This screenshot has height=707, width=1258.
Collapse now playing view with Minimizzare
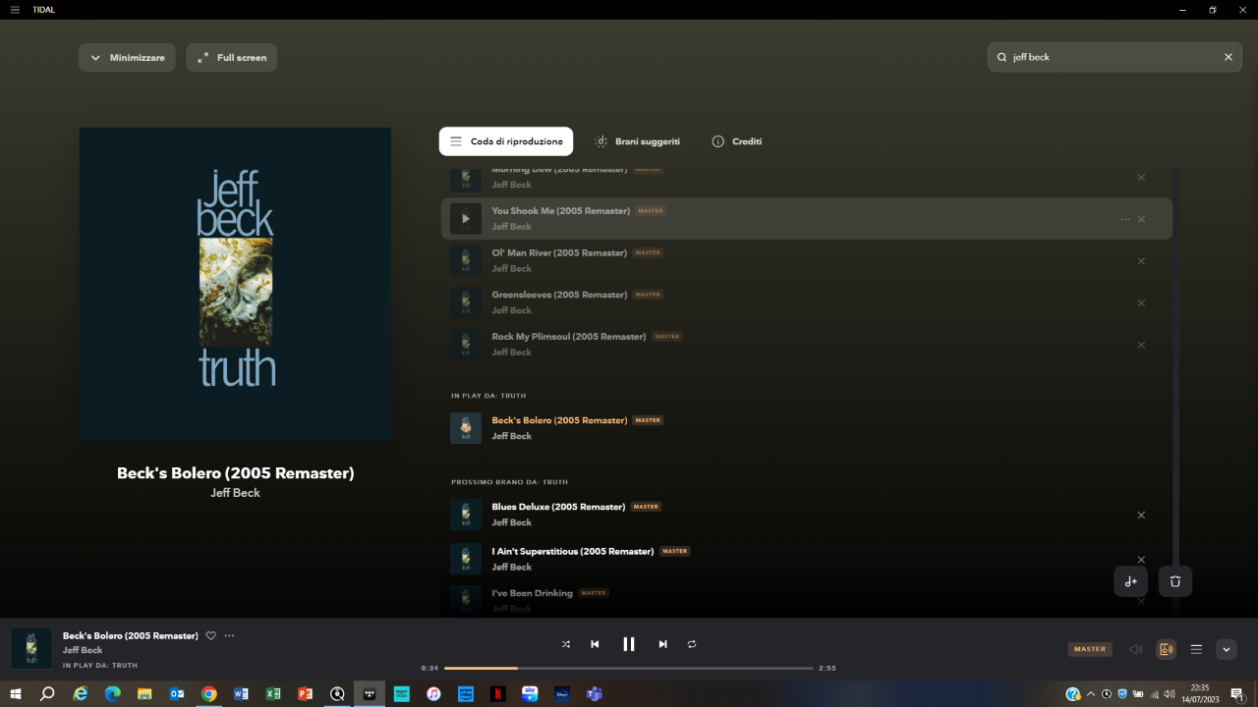(x=127, y=58)
